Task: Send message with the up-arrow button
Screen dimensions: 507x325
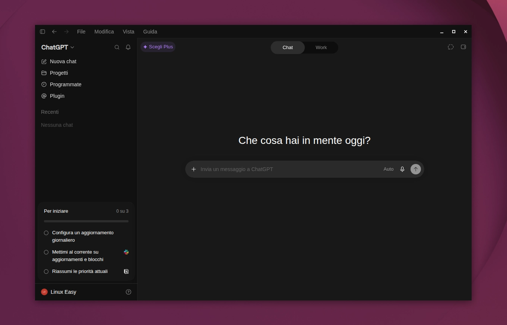Action: pyautogui.click(x=416, y=169)
